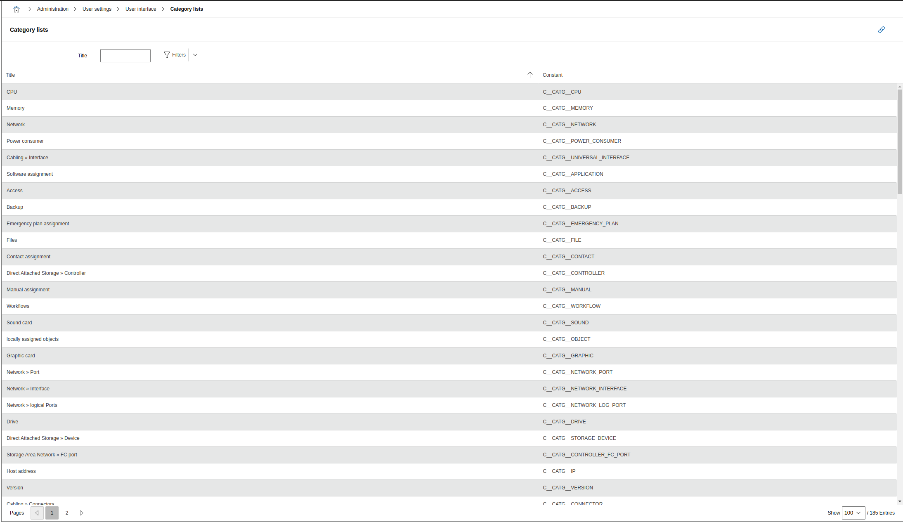The image size is (903, 522).
Task: Click constant C__CATG__IP
Action: pos(559,471)
